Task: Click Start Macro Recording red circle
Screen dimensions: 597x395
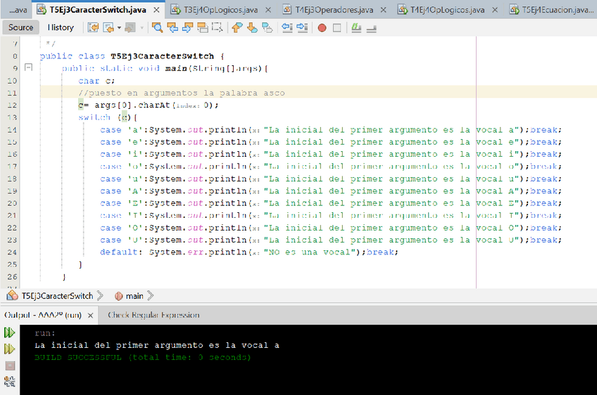Action: tap(322, 27)
